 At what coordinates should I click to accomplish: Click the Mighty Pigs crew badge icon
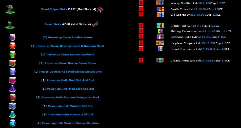pyautogui.click(x=160, y=26)
